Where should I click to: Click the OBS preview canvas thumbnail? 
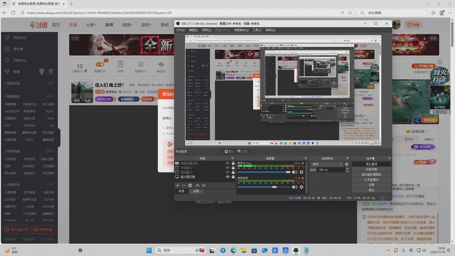[283, 90]
